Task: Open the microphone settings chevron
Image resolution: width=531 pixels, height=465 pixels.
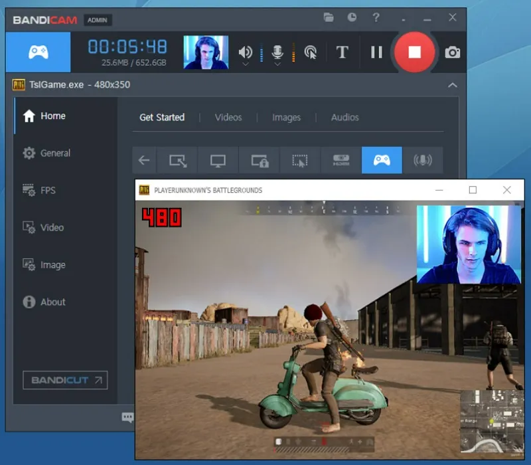Action: 277,65
